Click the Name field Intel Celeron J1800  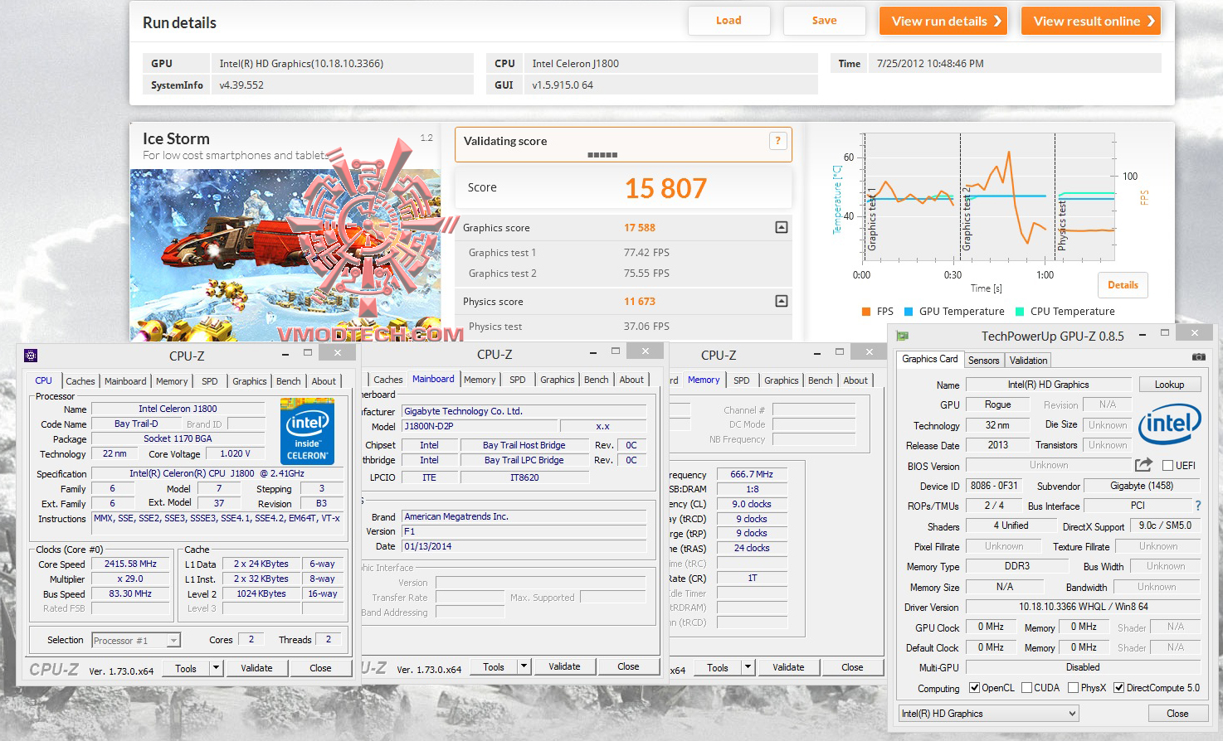[178, 409]
